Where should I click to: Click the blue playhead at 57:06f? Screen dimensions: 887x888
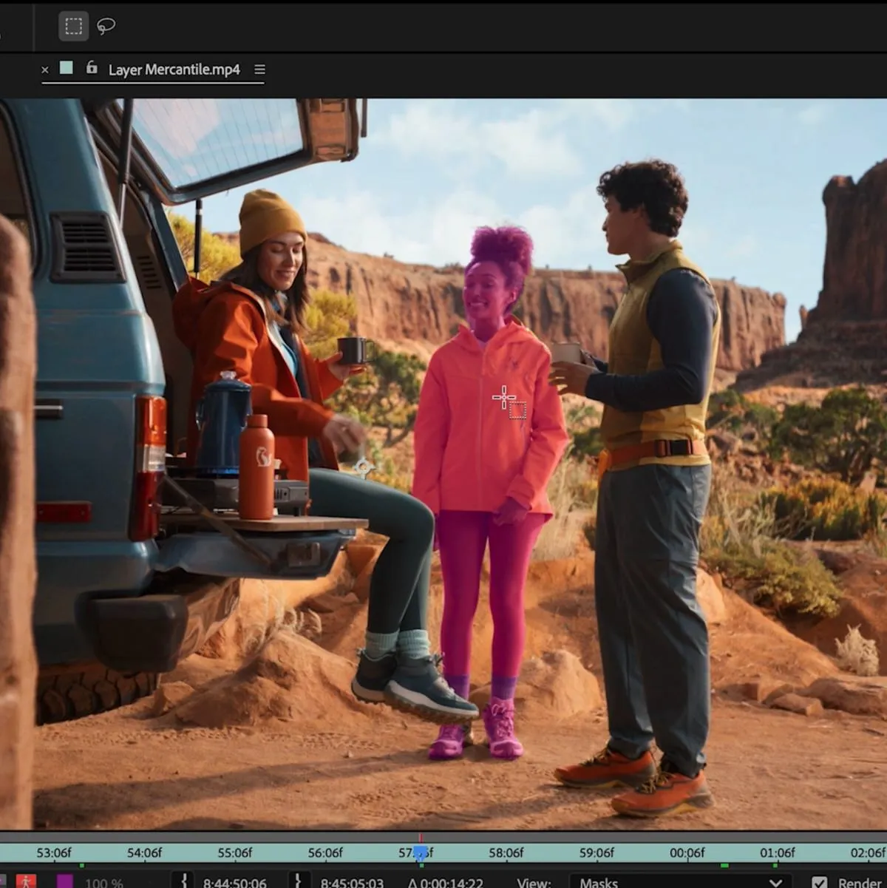pyautogui.click(x=420, y=853)
